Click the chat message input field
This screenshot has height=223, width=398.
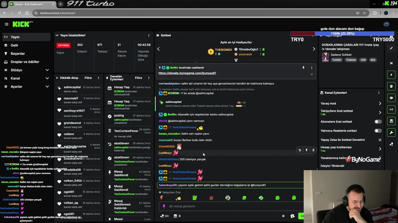(232, 206)
